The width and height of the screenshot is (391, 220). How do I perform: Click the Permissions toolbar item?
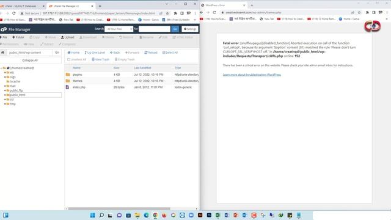pyautogui.click(x=10, y=44)
